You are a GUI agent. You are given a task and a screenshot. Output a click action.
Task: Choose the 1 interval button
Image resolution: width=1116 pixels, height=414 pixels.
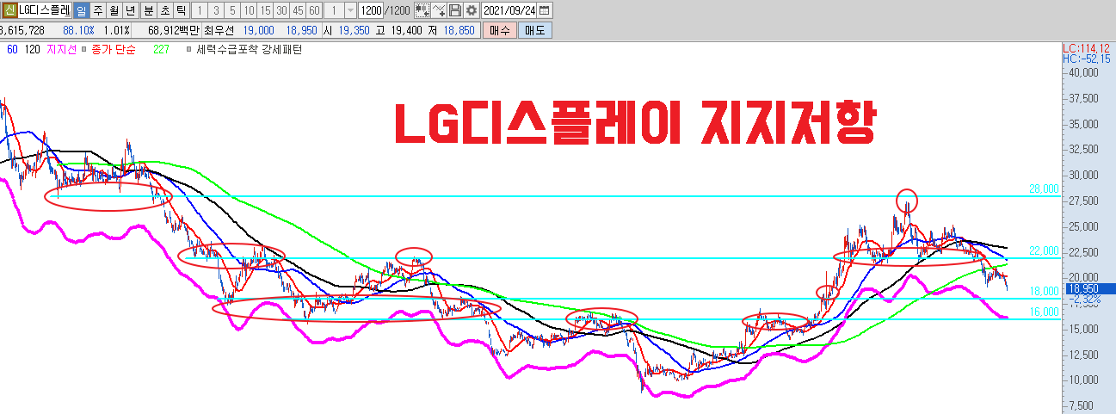[199, 11]
